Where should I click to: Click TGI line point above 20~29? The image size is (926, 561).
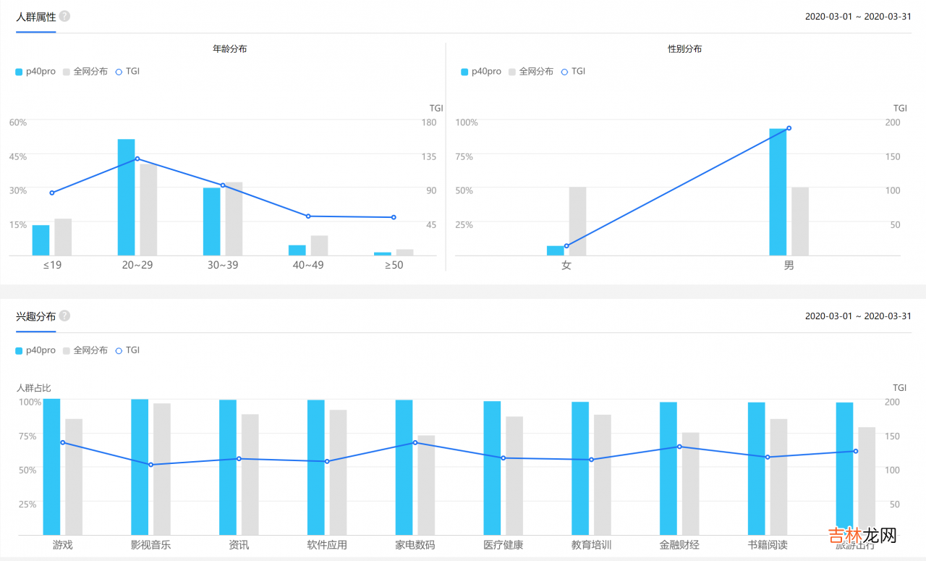pyautogui.click(x=137, y=159)
